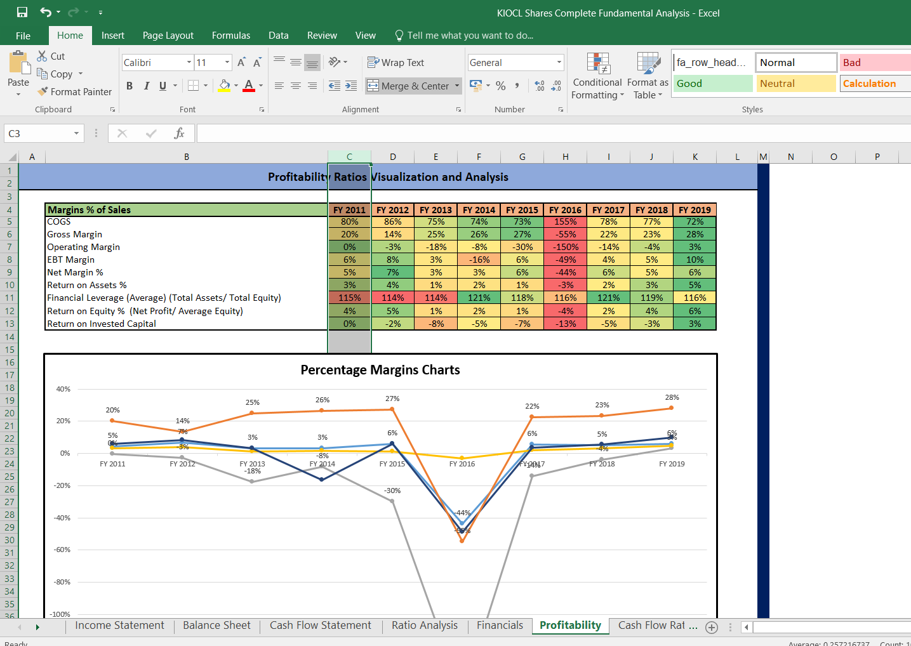
Task: Toggle Underline formatting
Action: pos(163,86)
